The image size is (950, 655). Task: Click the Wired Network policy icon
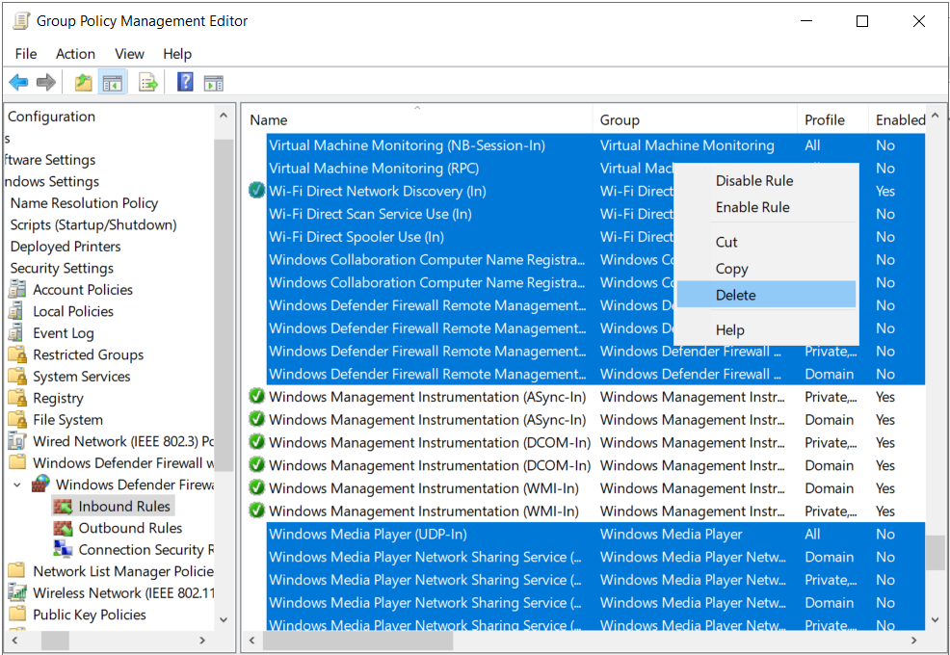17,441
